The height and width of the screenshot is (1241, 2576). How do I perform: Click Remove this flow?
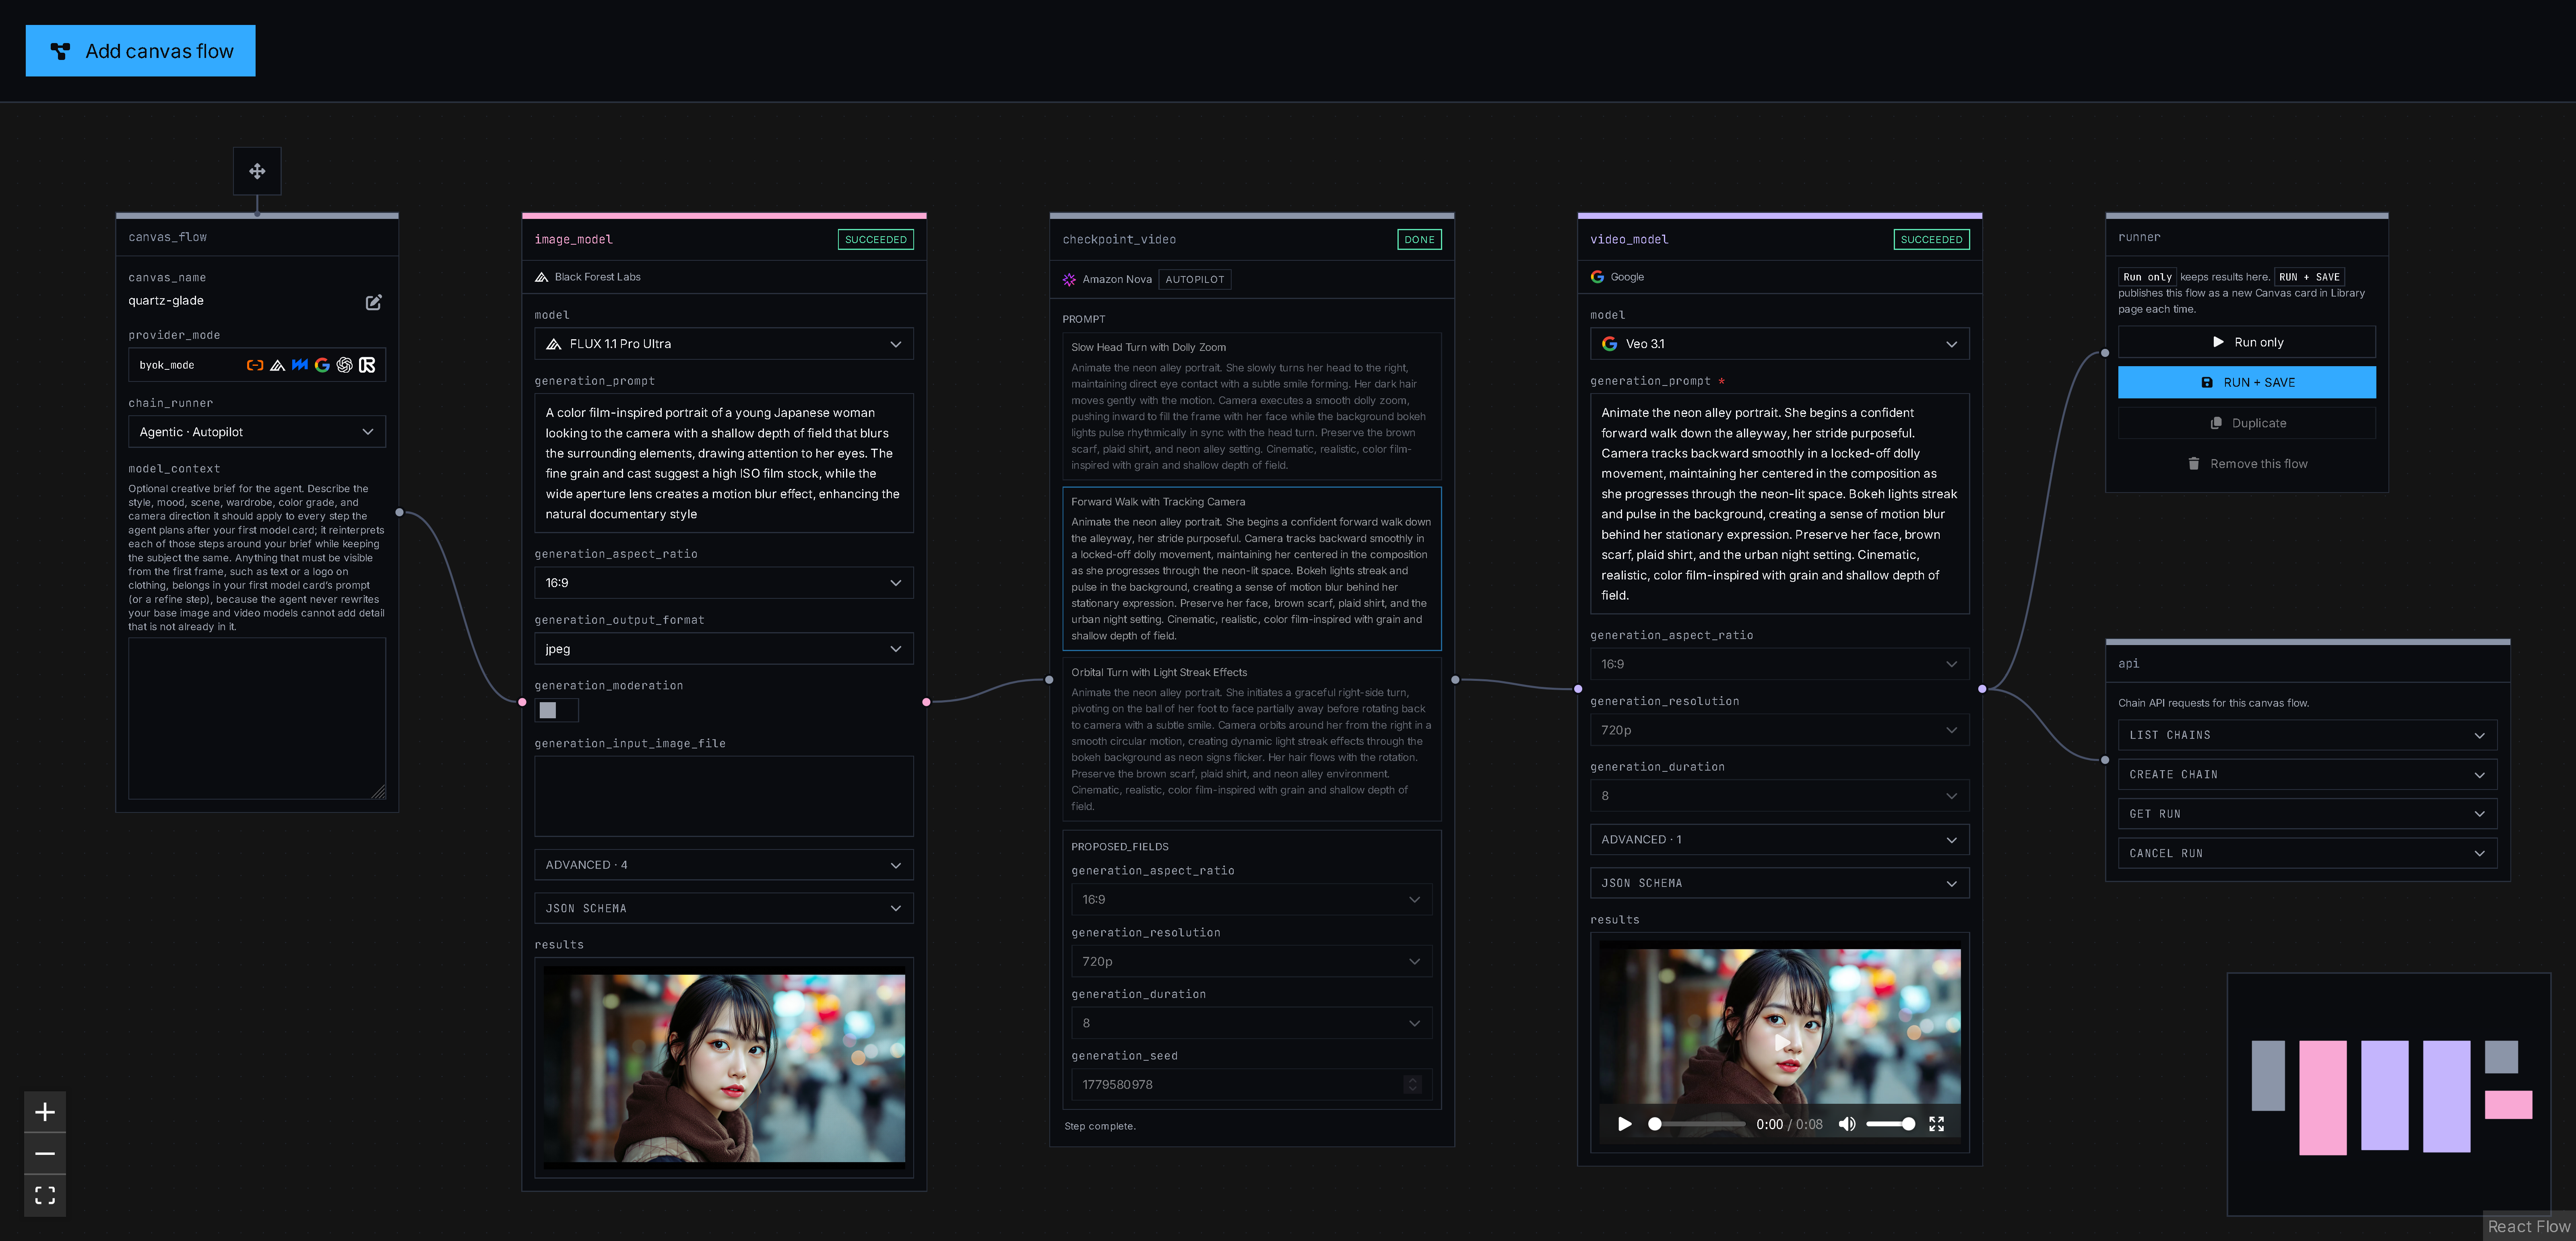pos(2247,464)
